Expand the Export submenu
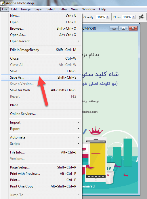This screenshot has width=147, height=199. 41,129
